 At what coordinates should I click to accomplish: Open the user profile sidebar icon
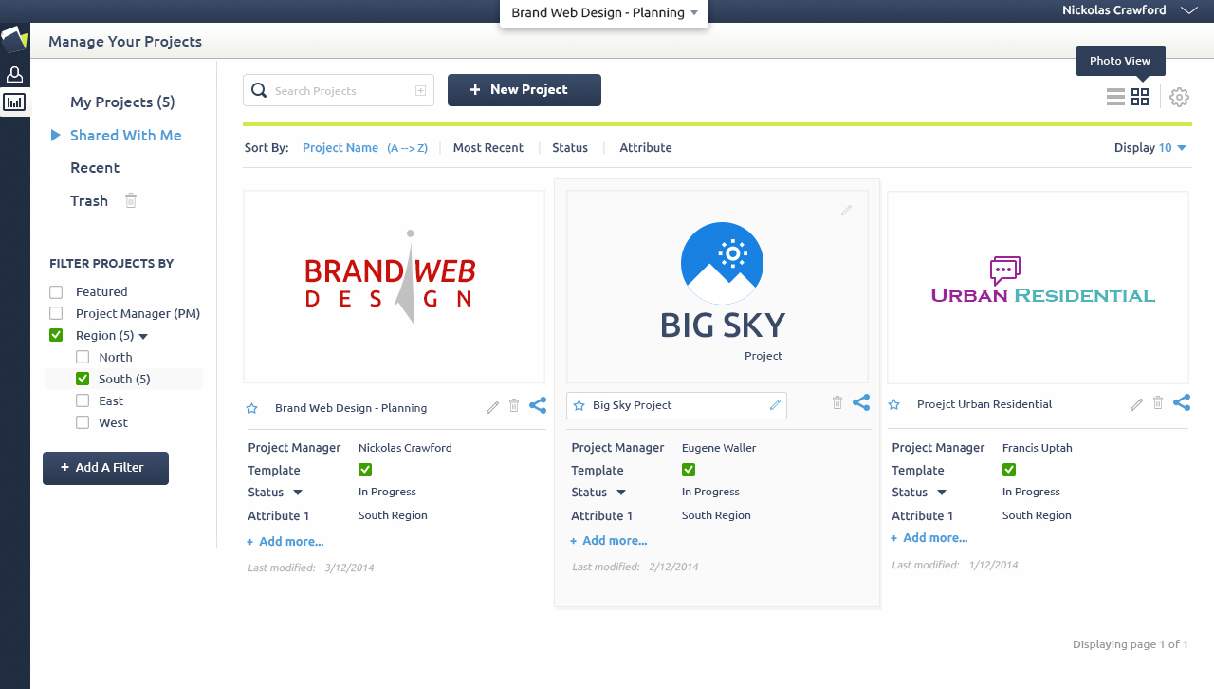pos(14,74)
